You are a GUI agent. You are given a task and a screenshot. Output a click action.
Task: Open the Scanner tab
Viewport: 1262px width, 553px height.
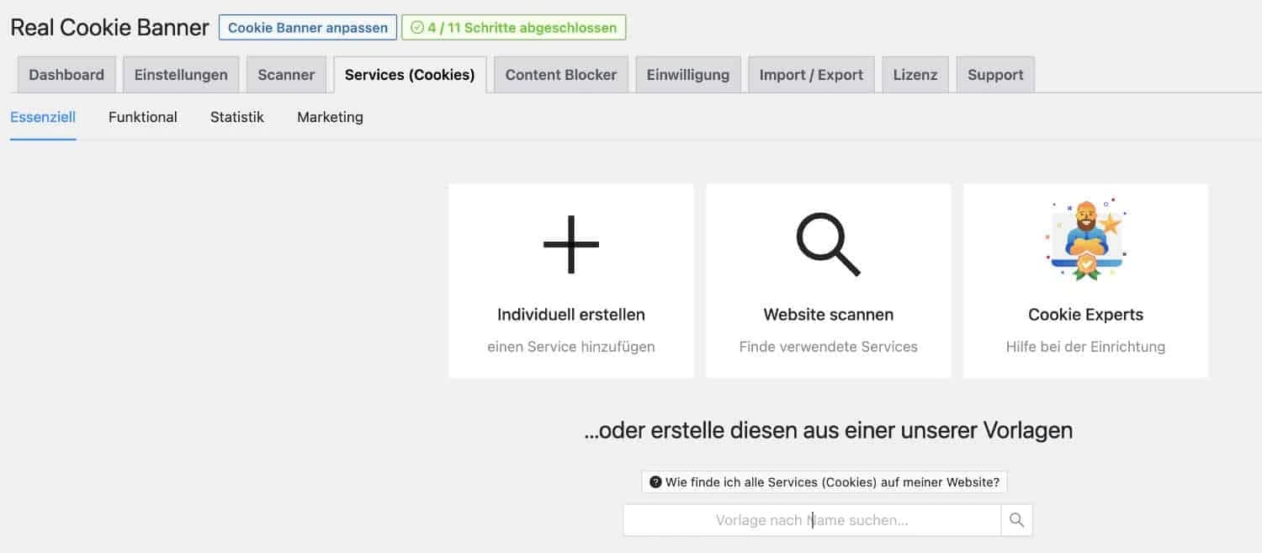click(x=286, y=75)
